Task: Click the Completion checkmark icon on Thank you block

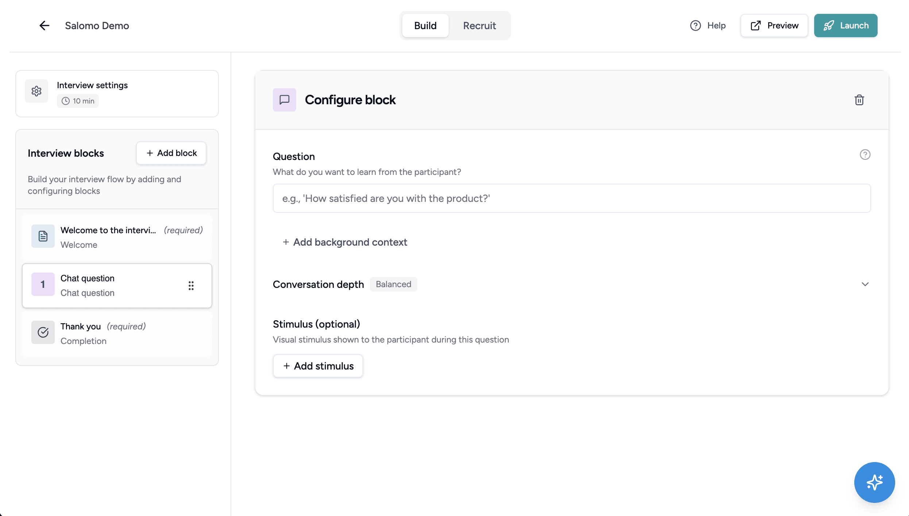Action: (x=43, y=332)
